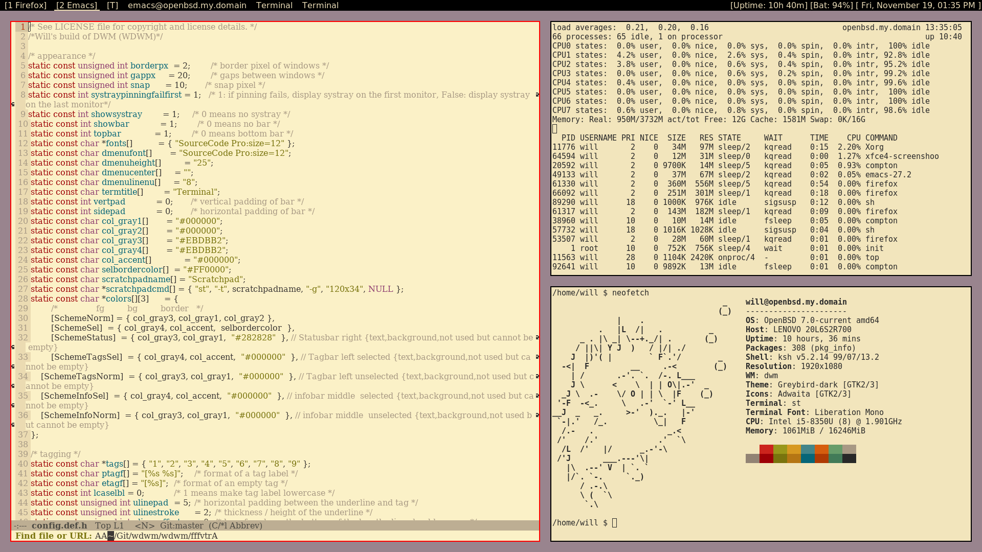
Task: Click the bright red neofetch color block
Action: click(766, 449)
